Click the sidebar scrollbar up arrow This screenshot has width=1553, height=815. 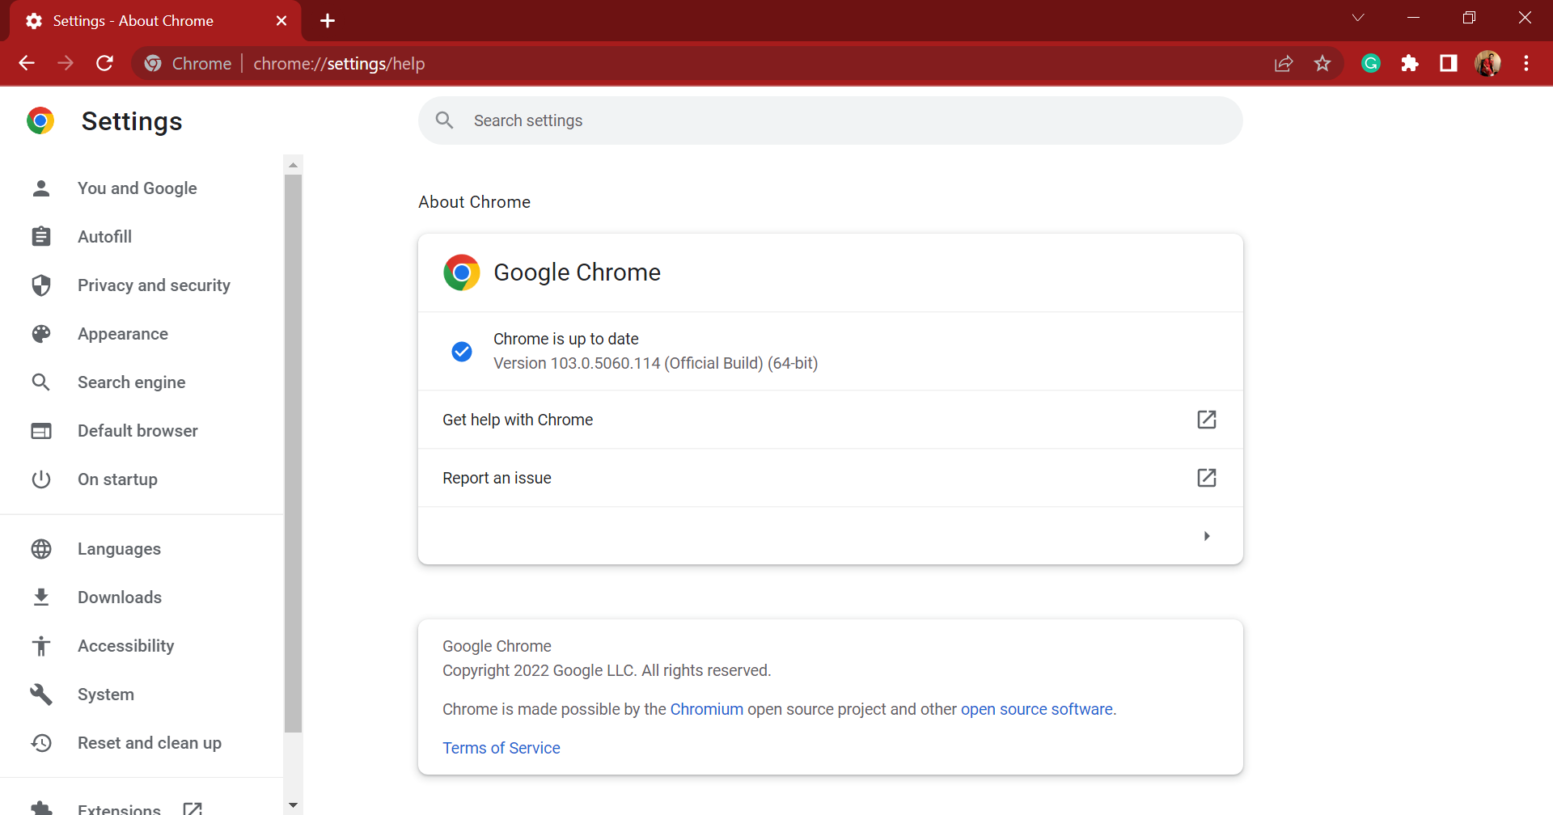pyautogui.click(x=294, y=165)
